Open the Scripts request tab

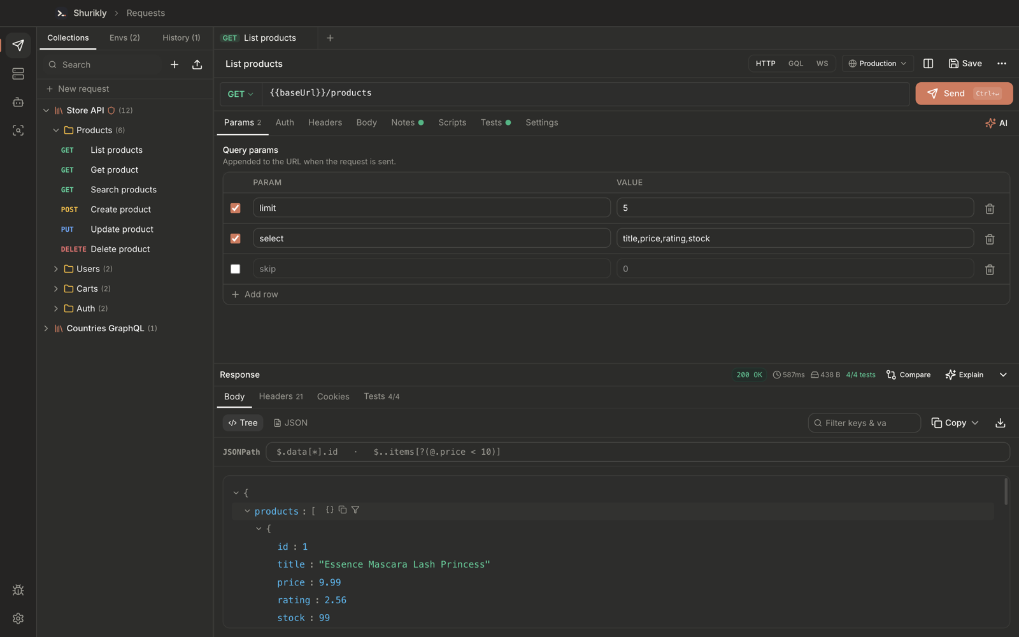(x=452, y=122)
